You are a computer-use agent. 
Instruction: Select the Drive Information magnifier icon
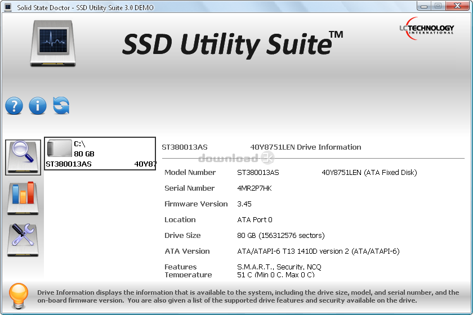pos(23,157)
